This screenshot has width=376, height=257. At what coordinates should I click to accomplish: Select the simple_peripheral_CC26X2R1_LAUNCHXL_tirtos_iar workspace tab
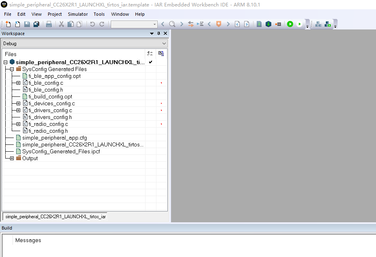(x=55, y=217)
